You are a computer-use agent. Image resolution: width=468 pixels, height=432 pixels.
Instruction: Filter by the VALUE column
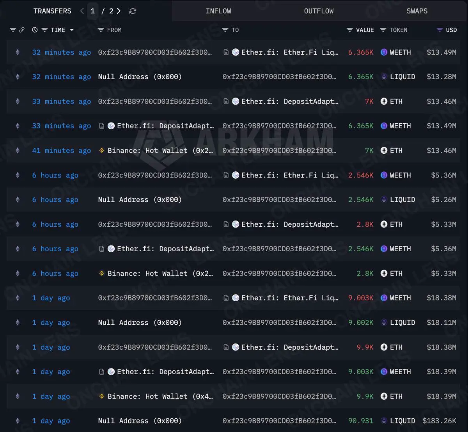coord(349,30)
